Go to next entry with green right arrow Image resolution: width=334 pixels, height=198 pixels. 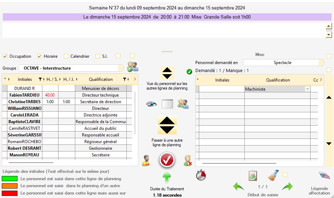point(287,187)
